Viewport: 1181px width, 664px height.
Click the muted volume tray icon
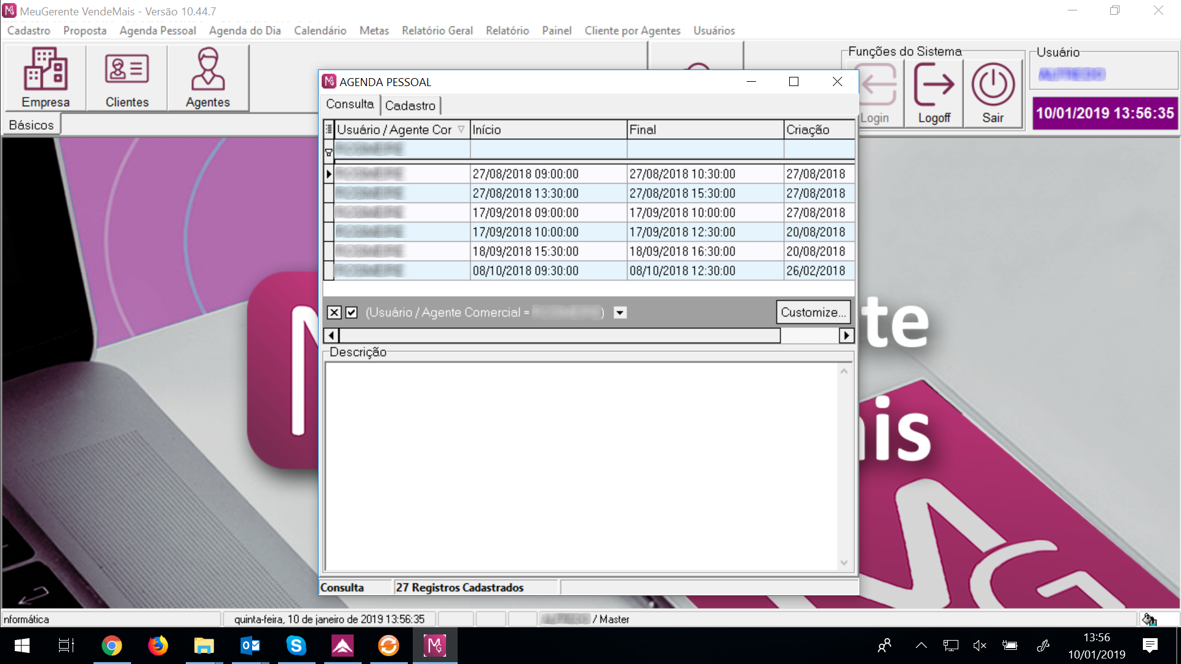[980, 646]
